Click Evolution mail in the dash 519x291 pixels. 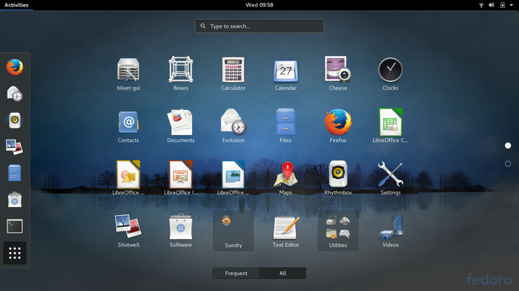[x=15, y=94]
